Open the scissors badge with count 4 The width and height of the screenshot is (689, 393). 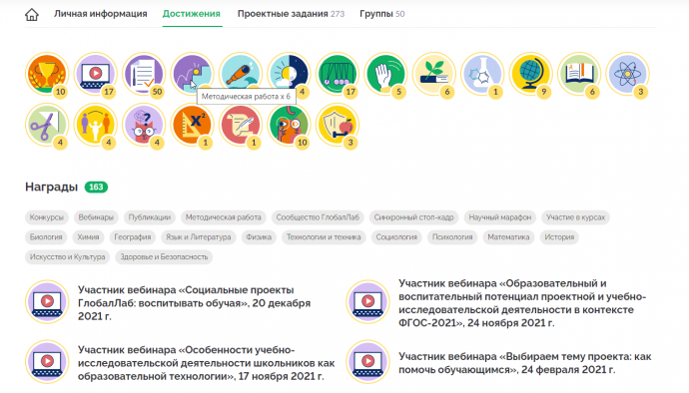(x=47, y=125)
